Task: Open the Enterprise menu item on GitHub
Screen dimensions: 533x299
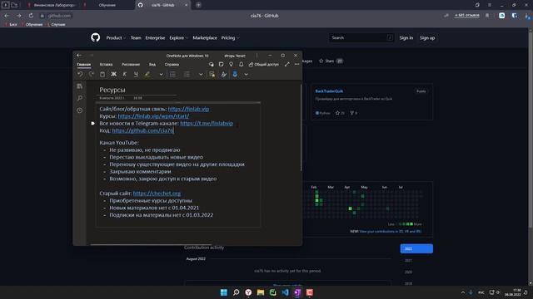Action: 155,38
